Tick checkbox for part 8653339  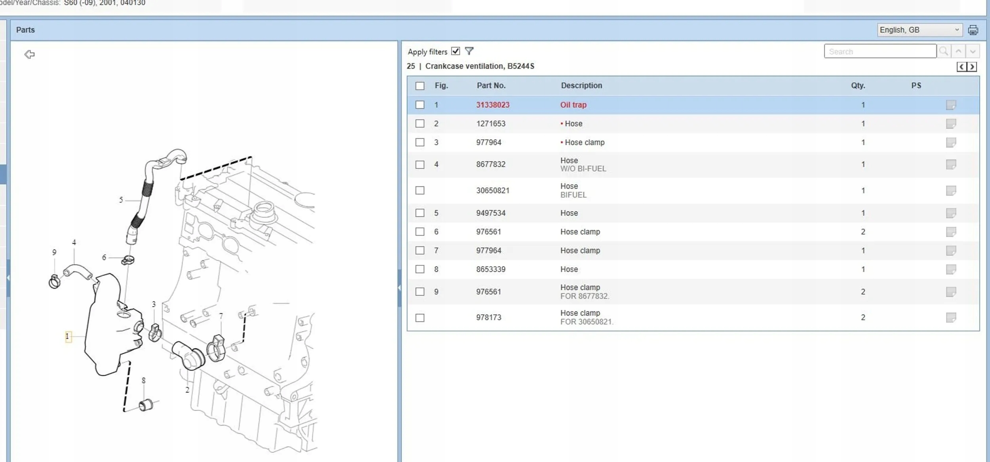point(420,269)
